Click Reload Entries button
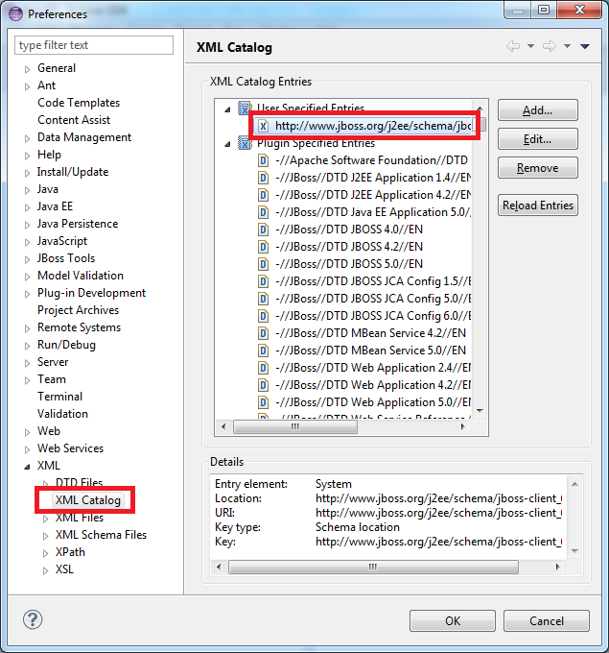 [x=537, y=206]
